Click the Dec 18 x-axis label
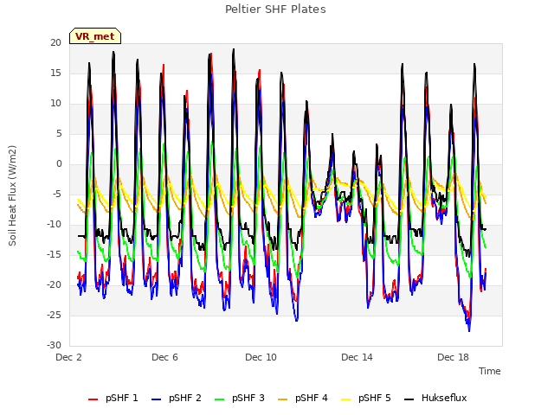The width and height of the screenshot is (554, 415). (x=453, y=357)
